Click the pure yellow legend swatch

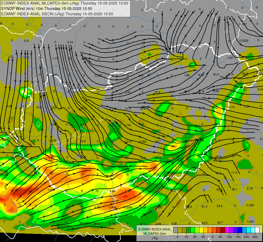pyautogui.click(x=201, y=230)
